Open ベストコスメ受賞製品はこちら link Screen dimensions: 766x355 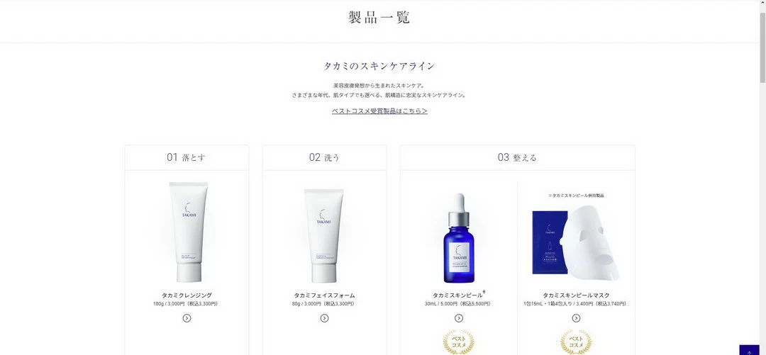click(x=379, y=111)
